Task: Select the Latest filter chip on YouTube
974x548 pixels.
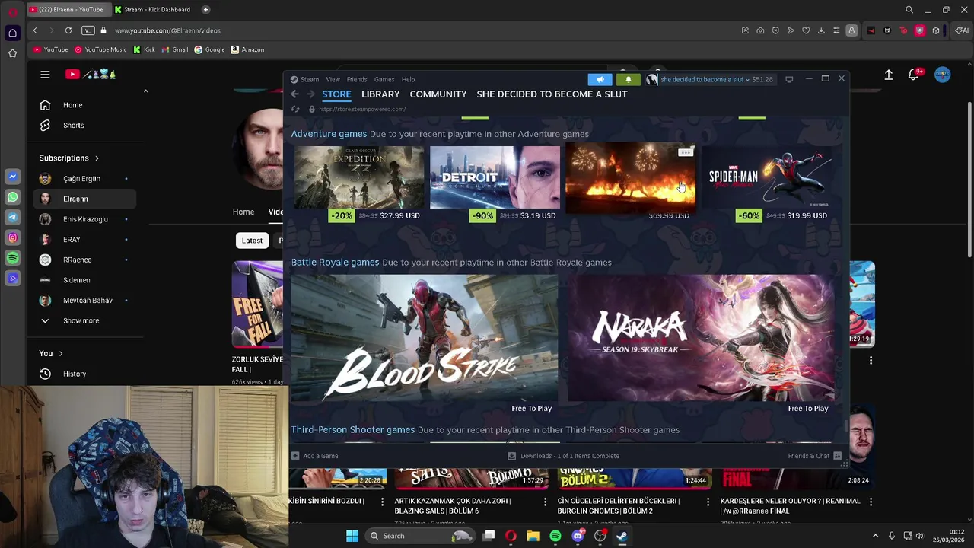Action: pyautogui.click(x=252, y=241)
